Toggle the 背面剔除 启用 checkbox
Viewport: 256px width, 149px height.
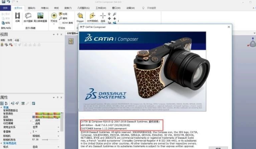click(34, 120)
